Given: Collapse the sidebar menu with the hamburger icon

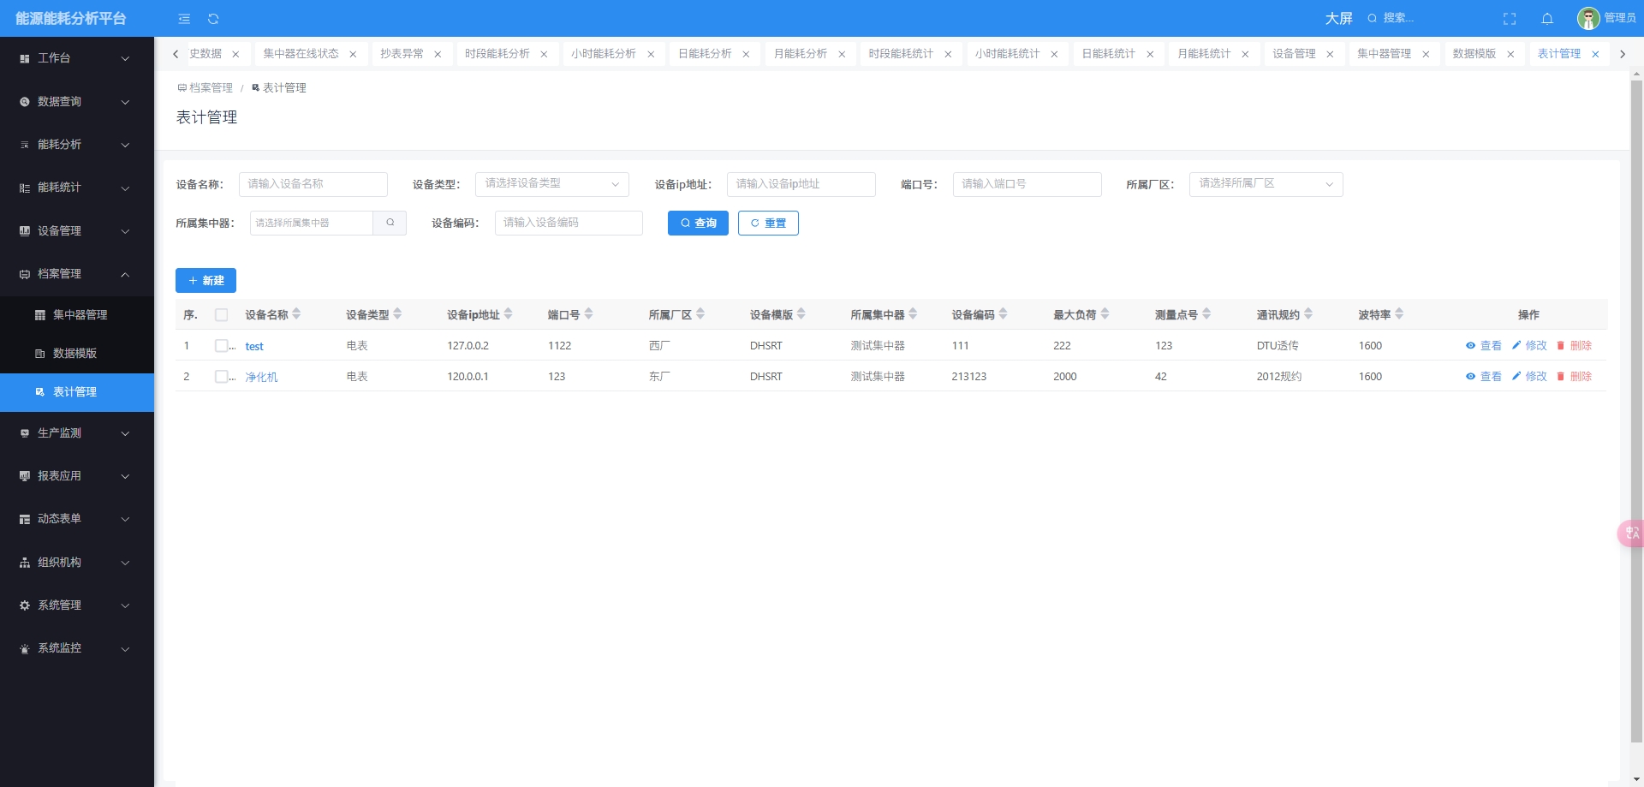Looking at the screenshot, I should point(184,19).
